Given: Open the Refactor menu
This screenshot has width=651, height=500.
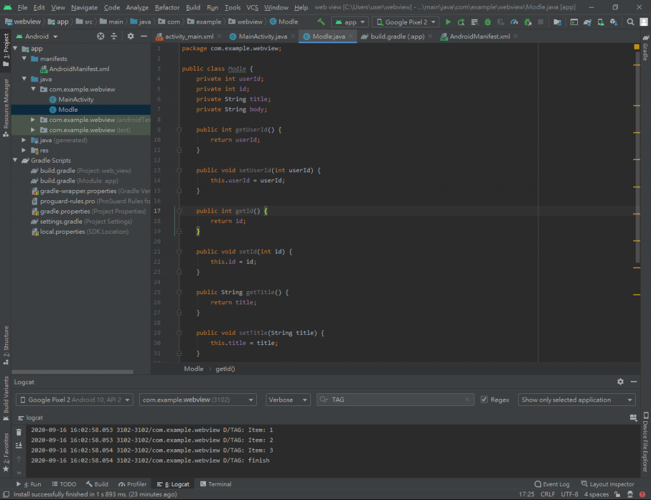Looking at the screenshot, I should 167,7.
